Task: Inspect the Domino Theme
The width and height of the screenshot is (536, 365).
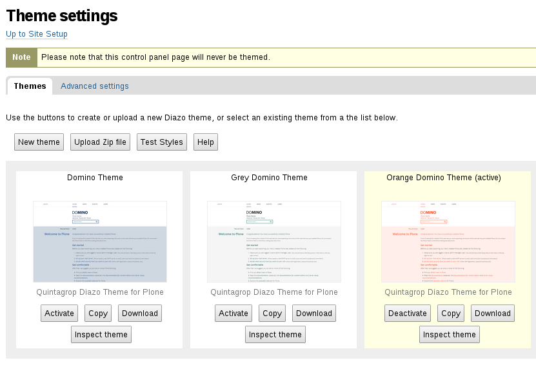Action: [101, 335]
